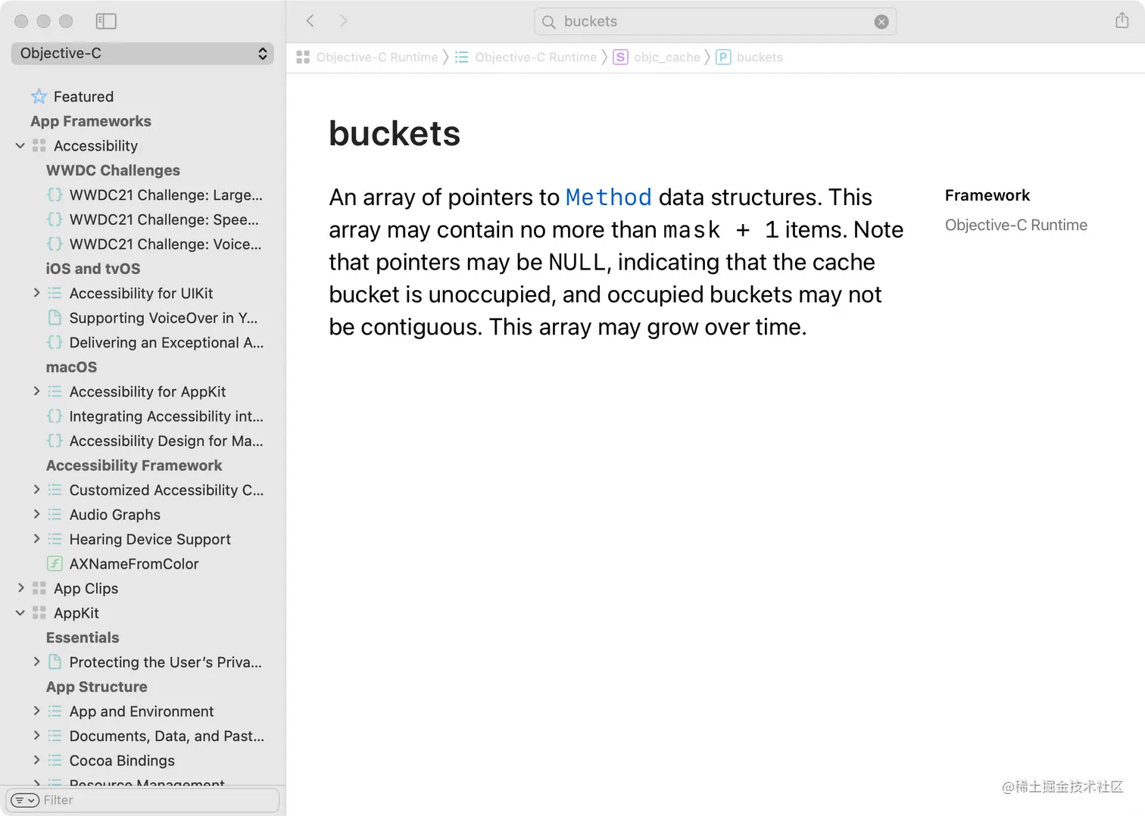1145x816 pixels.
Task: Click the Integrating Accessibility sample code icon
Action: [x=55, y=416]
